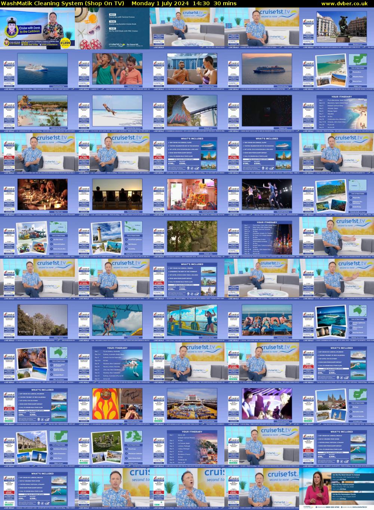Open the stage dancers thumbnail
374x510 pixels.
(x=262, y=196)
